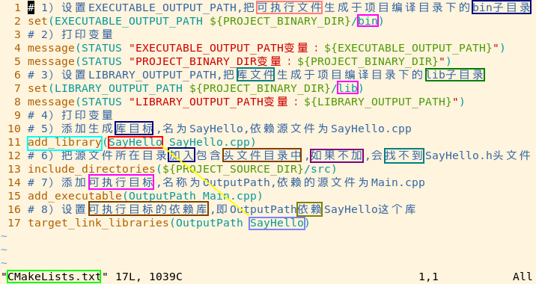The height and width of the screenshot is (284, 536).
Task: Click 'lib' path suffix on line 7
Action: coord(347,88)
